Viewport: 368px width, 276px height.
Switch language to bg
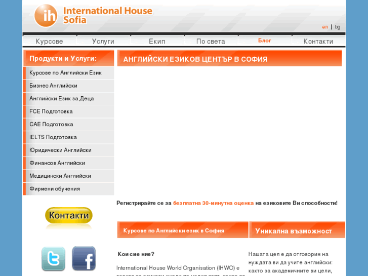[338, 27]
